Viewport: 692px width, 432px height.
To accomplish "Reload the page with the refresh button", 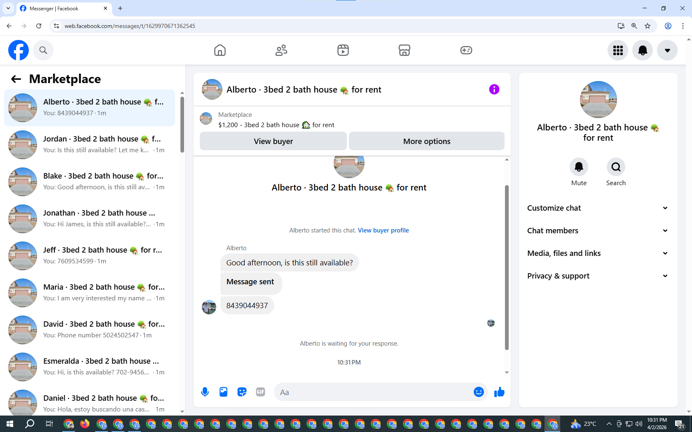I will [x=39, y=26].
